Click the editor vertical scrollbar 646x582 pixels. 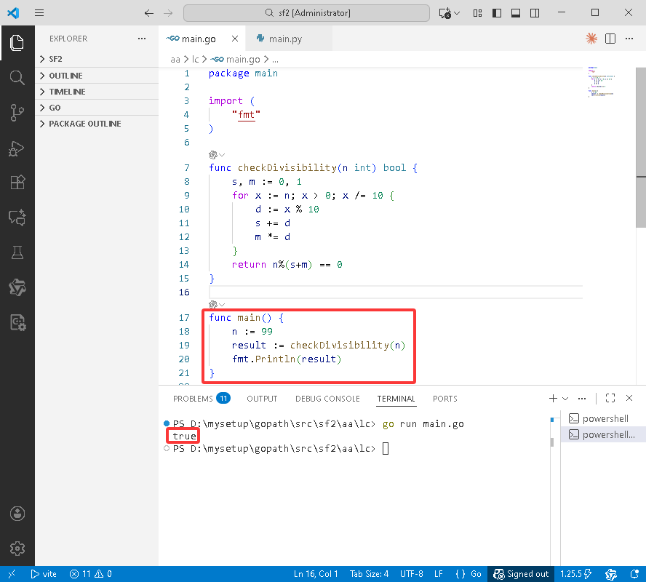click(641, 148)
